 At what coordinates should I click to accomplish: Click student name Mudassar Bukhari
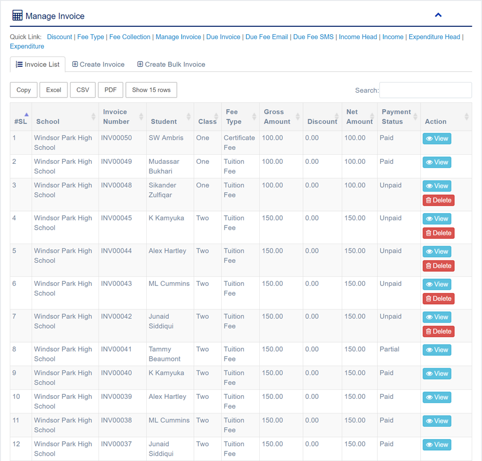[x=164, y=167]
